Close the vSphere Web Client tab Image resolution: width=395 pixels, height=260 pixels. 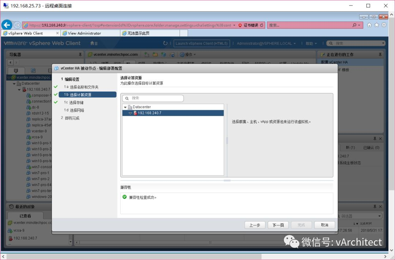[x=57, y=33]
